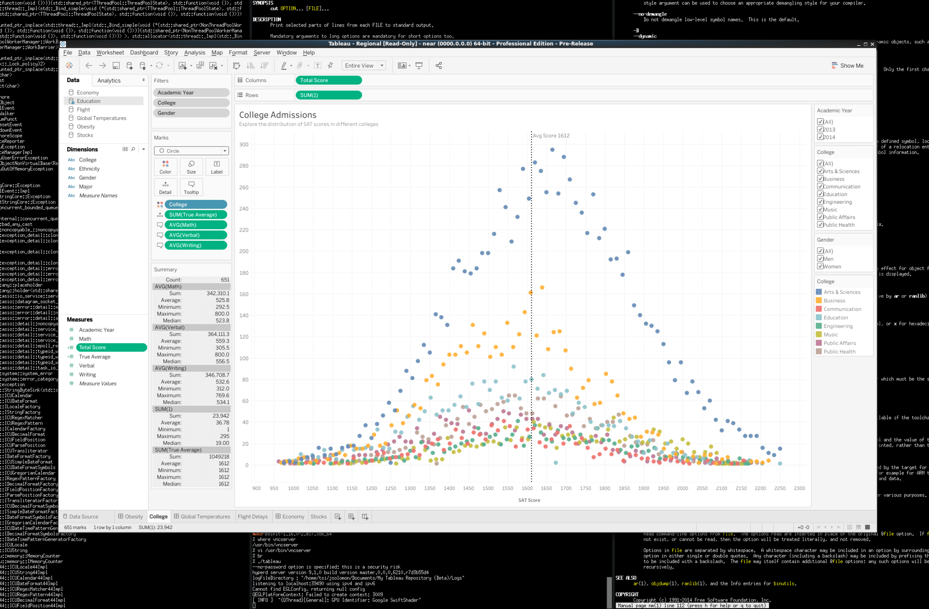Open the Circle mark type dropdown

tap(191, 151)
